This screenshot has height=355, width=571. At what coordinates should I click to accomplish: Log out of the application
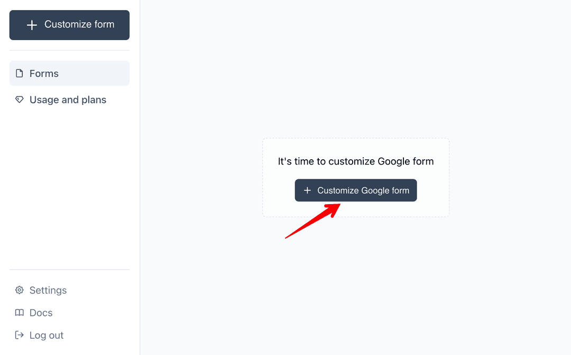click(47, 335)
